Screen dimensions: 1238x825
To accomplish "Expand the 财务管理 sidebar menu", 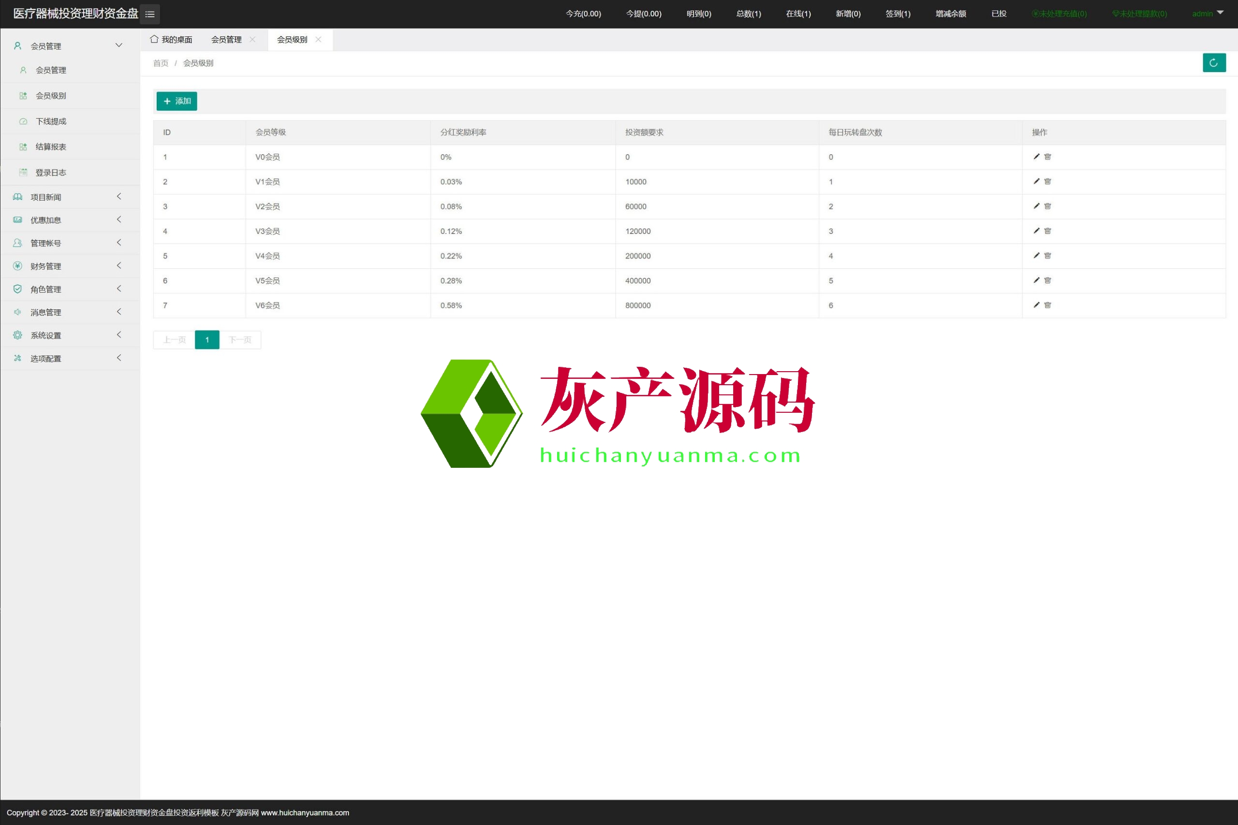I will click(68, 266).
